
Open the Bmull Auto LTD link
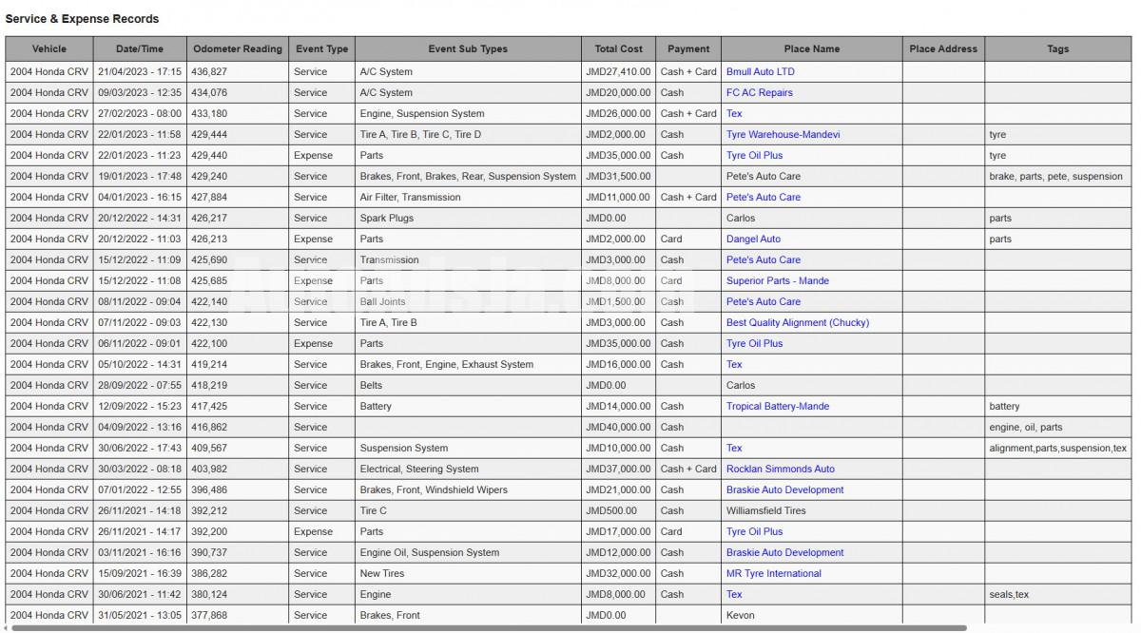[x=760, y=71]
